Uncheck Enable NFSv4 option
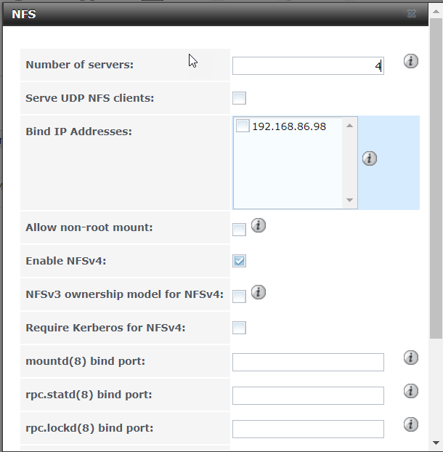This screenshot has width=443, height=452. click(239, 261)
